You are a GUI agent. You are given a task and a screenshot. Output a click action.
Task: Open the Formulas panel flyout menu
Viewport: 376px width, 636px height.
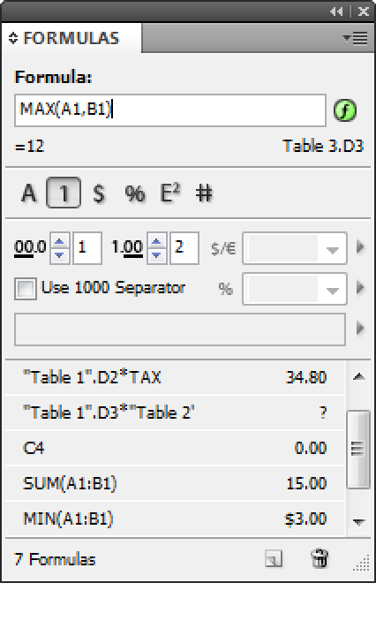[356, 38]
